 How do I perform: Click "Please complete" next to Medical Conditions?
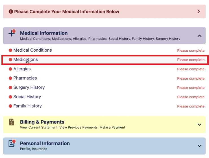click(x=191, y=51)
